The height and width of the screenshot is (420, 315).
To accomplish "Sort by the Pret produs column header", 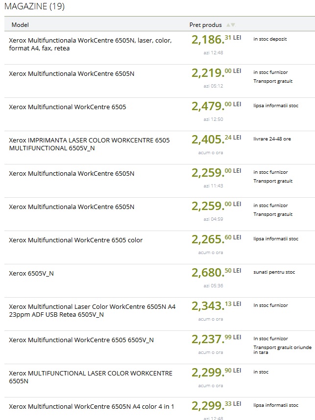I will coord(206,25).
